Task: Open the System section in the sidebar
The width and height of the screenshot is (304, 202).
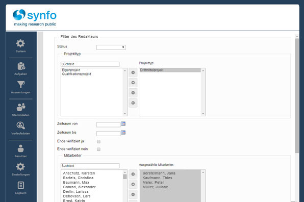Action: (x=20, y=46)
